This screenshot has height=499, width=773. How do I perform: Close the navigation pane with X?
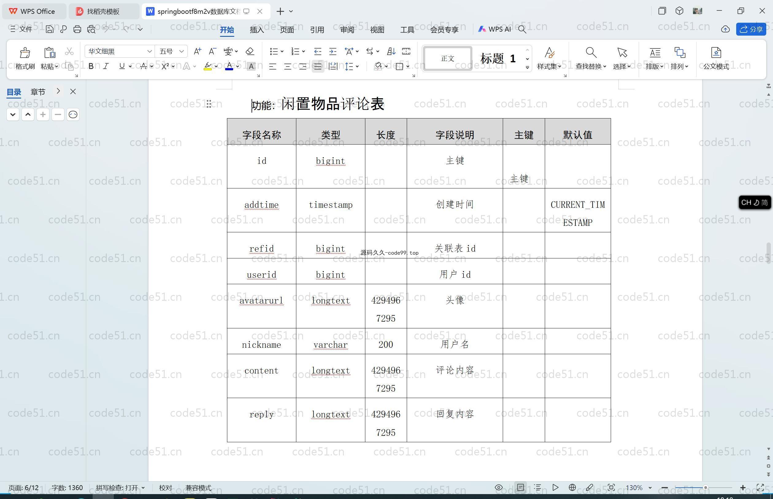(73, 92)
